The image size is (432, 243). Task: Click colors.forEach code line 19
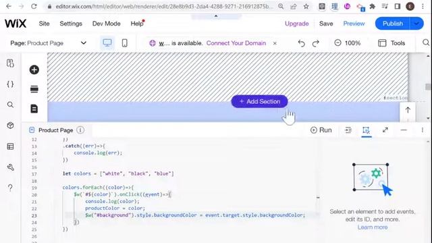[98, 188]
